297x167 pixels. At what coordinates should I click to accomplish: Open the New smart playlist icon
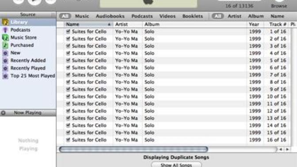[x=5, y=53]
